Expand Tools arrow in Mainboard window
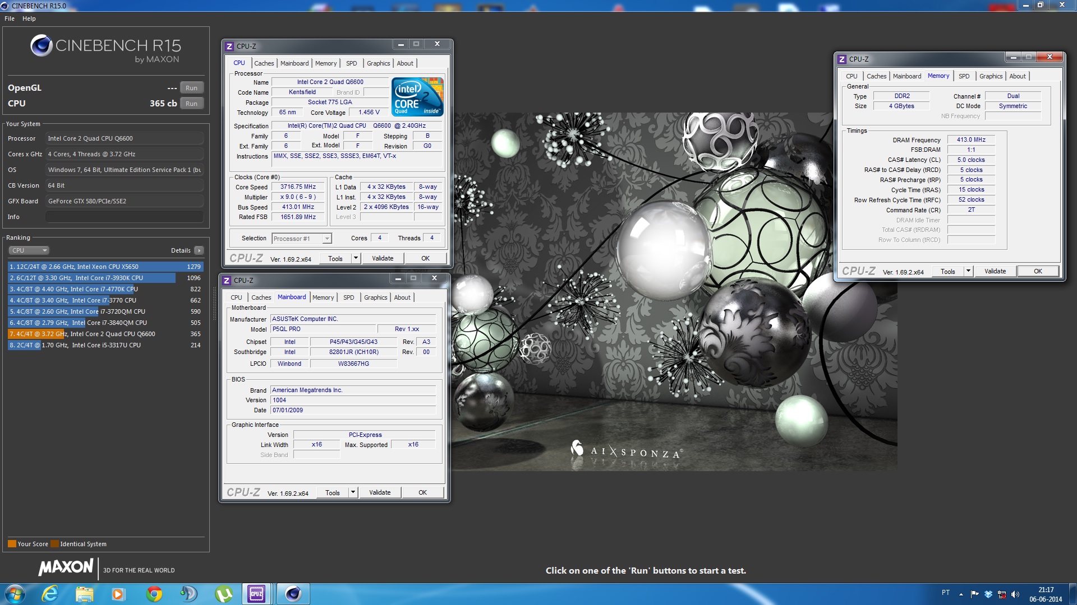The height and width of the screenshot is (605, 1077). tap(353, 492)
